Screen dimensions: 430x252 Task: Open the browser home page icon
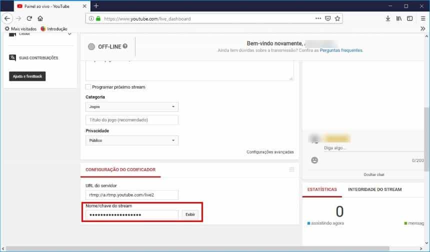pos(40,18)
